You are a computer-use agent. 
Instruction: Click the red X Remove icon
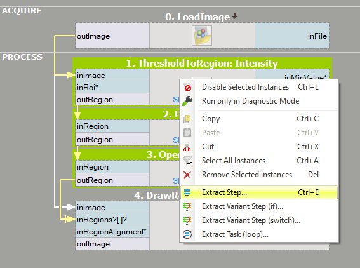pyautogui.click(x=187, y=175)
